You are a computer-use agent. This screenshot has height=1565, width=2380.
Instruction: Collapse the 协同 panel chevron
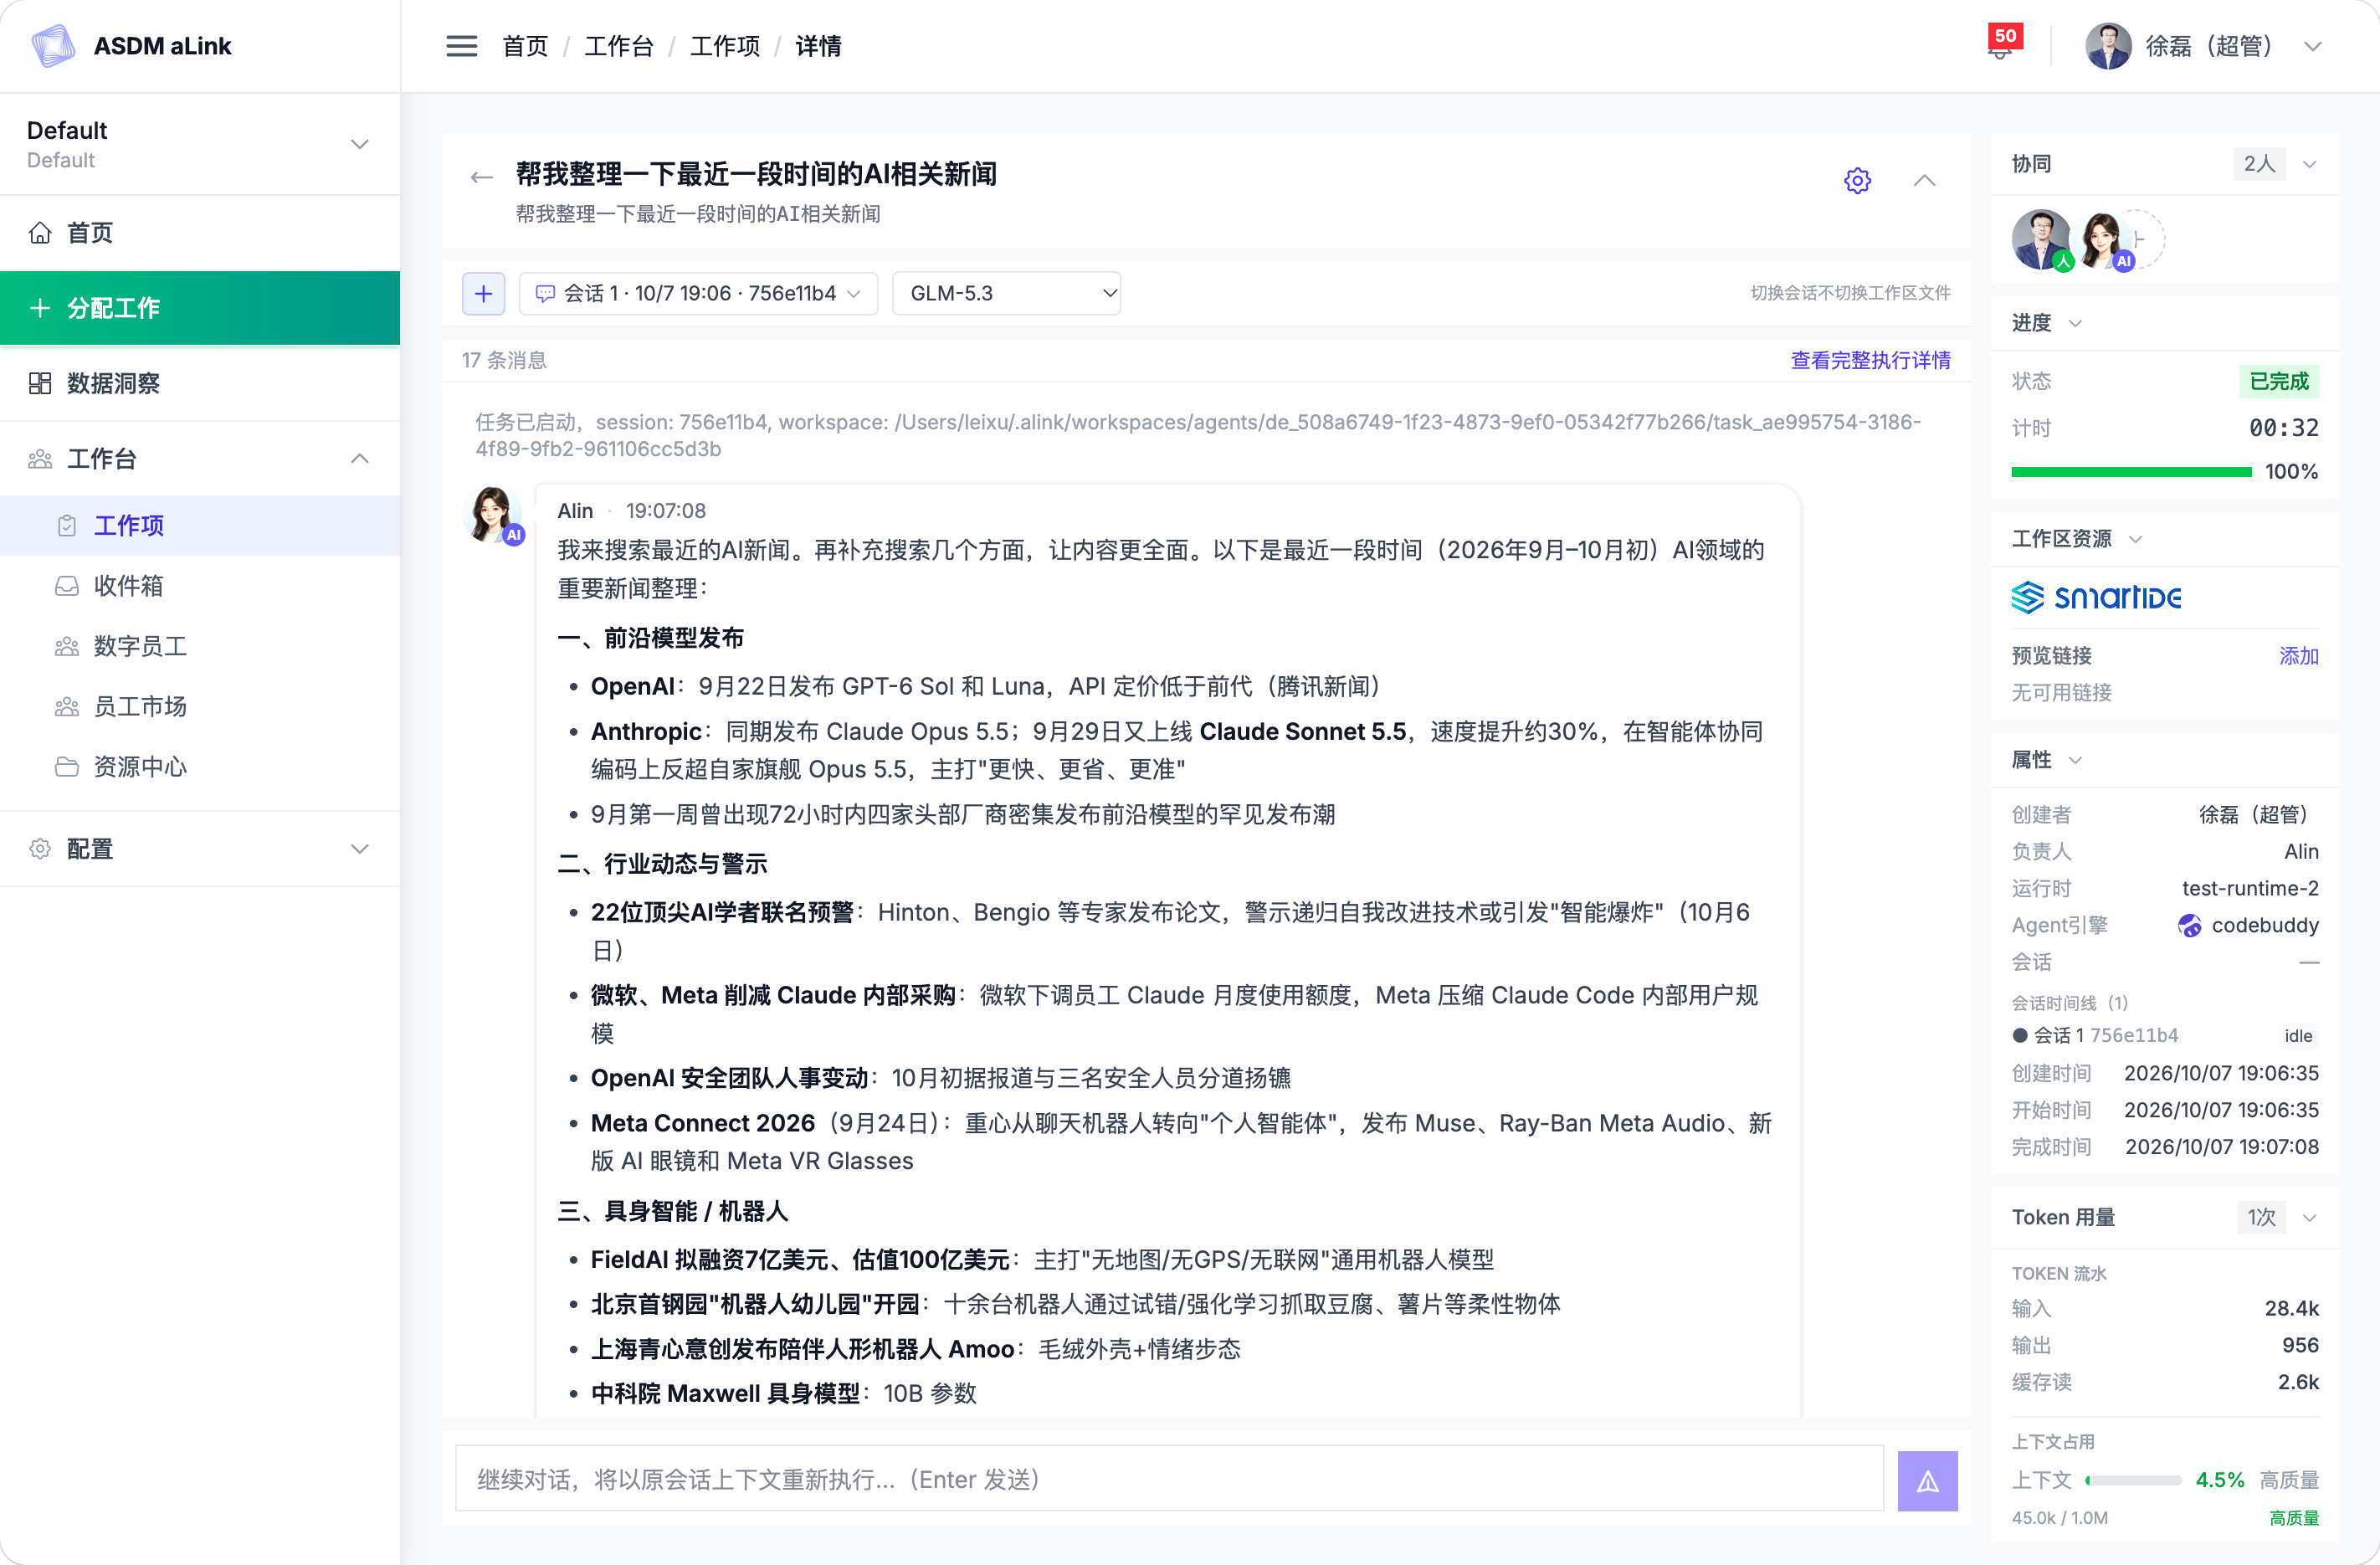pos(2309,164)
